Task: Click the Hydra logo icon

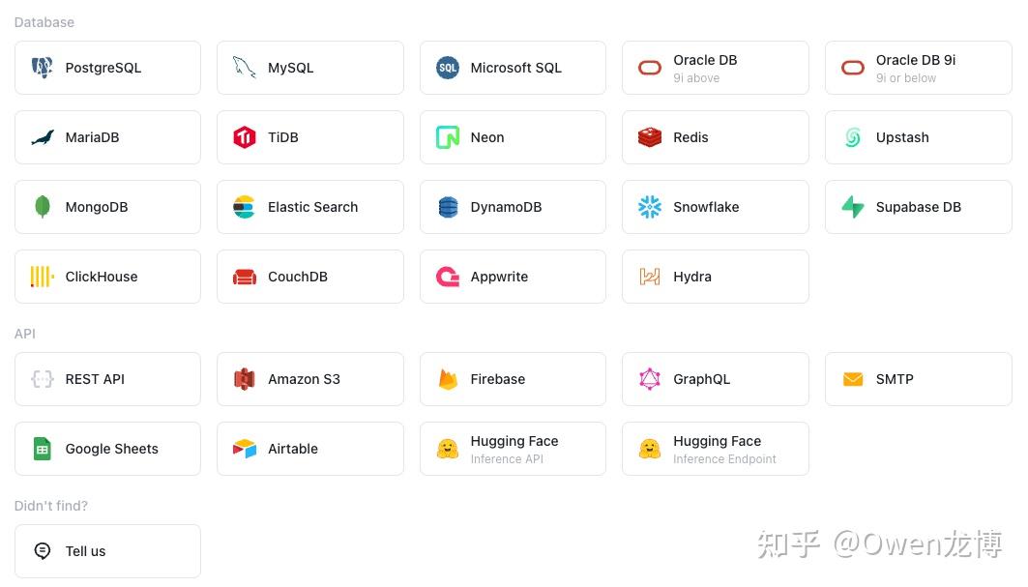Action: tap(650, 277)
